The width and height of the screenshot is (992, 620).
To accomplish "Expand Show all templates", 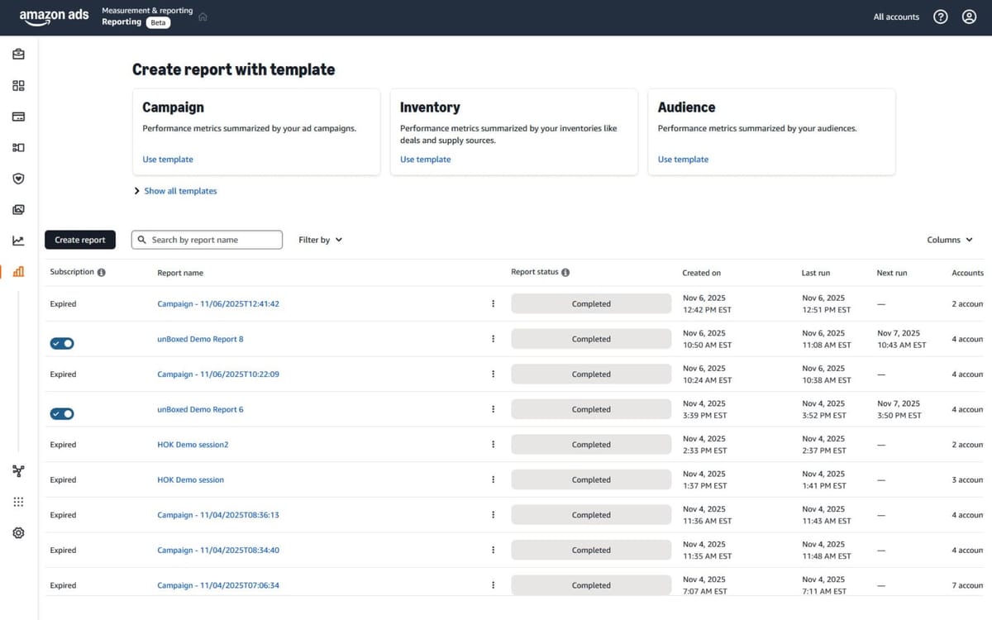I will coord(175,191).
